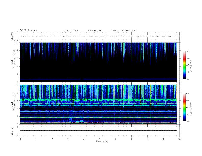Click the -3 label on upper colorbar
Screen dimensions: 202x156
click(188, 51)
